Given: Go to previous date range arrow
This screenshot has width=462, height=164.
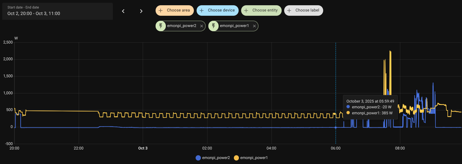Looking at the screenshot, I should click(123, 11).
